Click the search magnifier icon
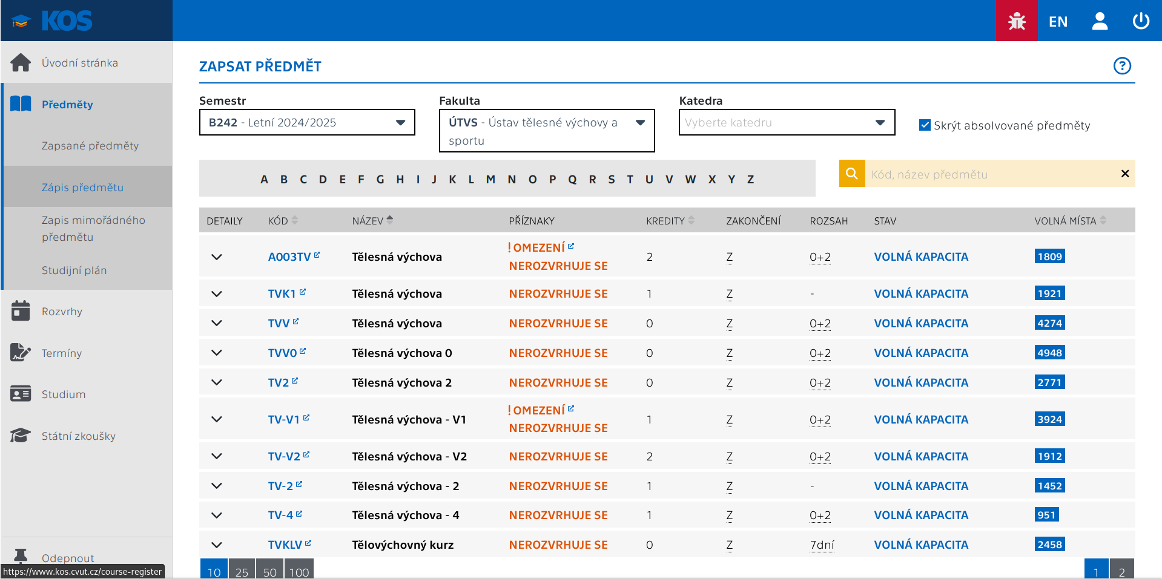Image resolution: width=1162 pixels, height=579 pixels. pos(851,174)
